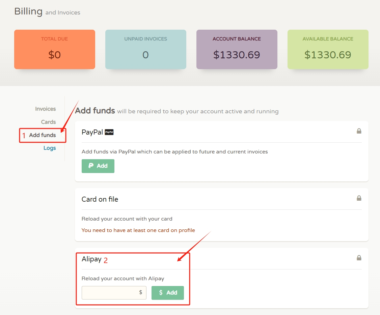This screenshot has width=380, height=315.
Task: Focus the Alipay amount input field
Action: (x=110, y=293)
